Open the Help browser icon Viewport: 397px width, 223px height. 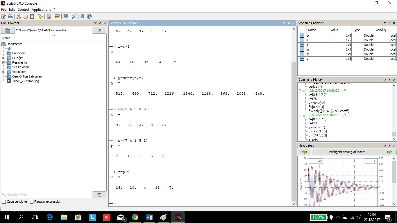[x=89, y=16]
